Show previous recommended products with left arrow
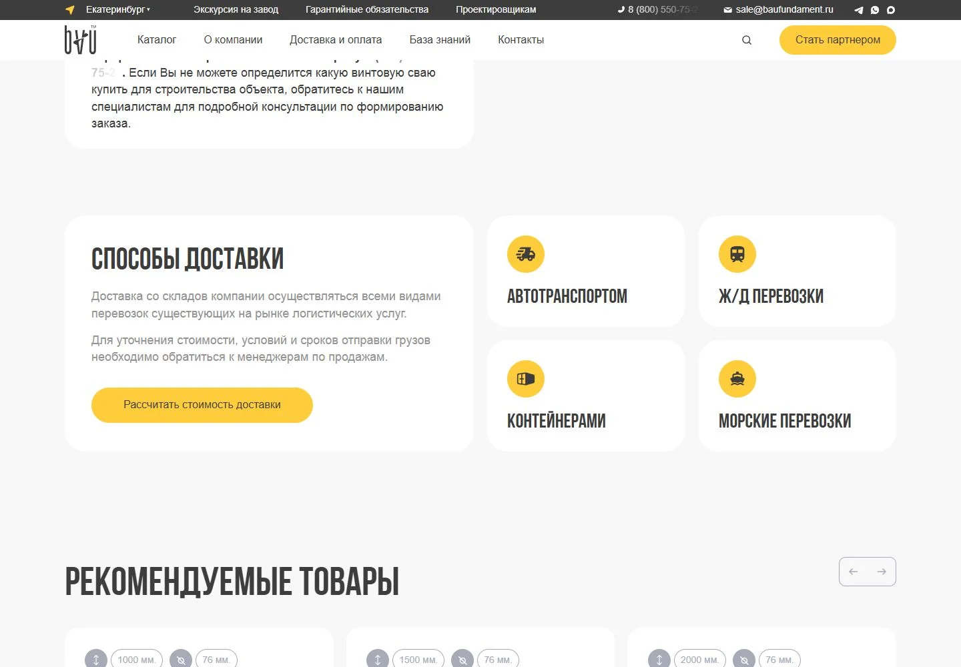Image resolution: width=961 pixels, height=667 pixels. [853, 572]
